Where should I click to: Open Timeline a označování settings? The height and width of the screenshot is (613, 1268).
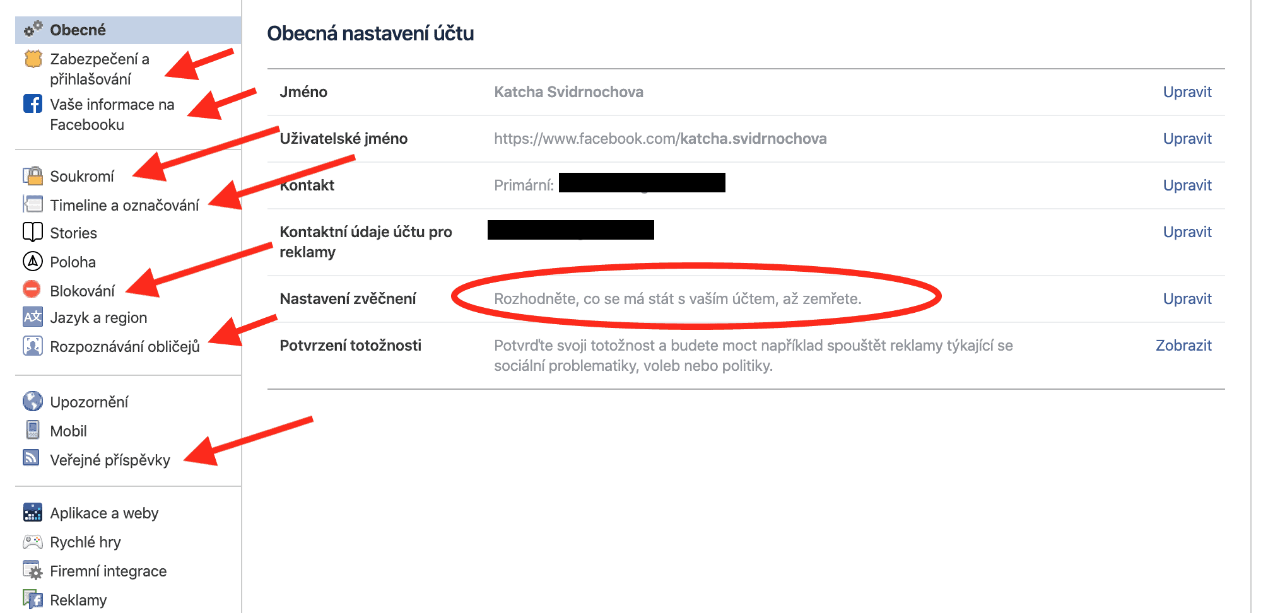coord(124,205)
